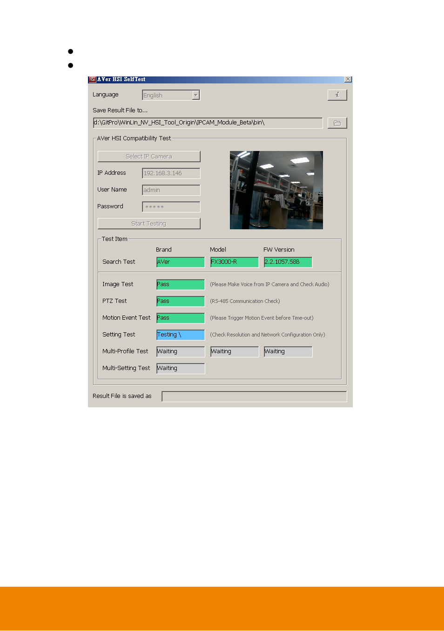Click the third Multi-Profile Test Waiting box

click(288, 352)
